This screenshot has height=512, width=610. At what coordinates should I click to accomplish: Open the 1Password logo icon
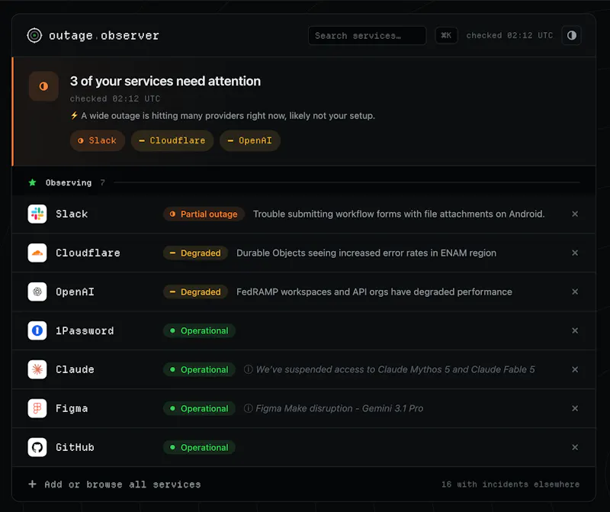[x=37, y=330]
